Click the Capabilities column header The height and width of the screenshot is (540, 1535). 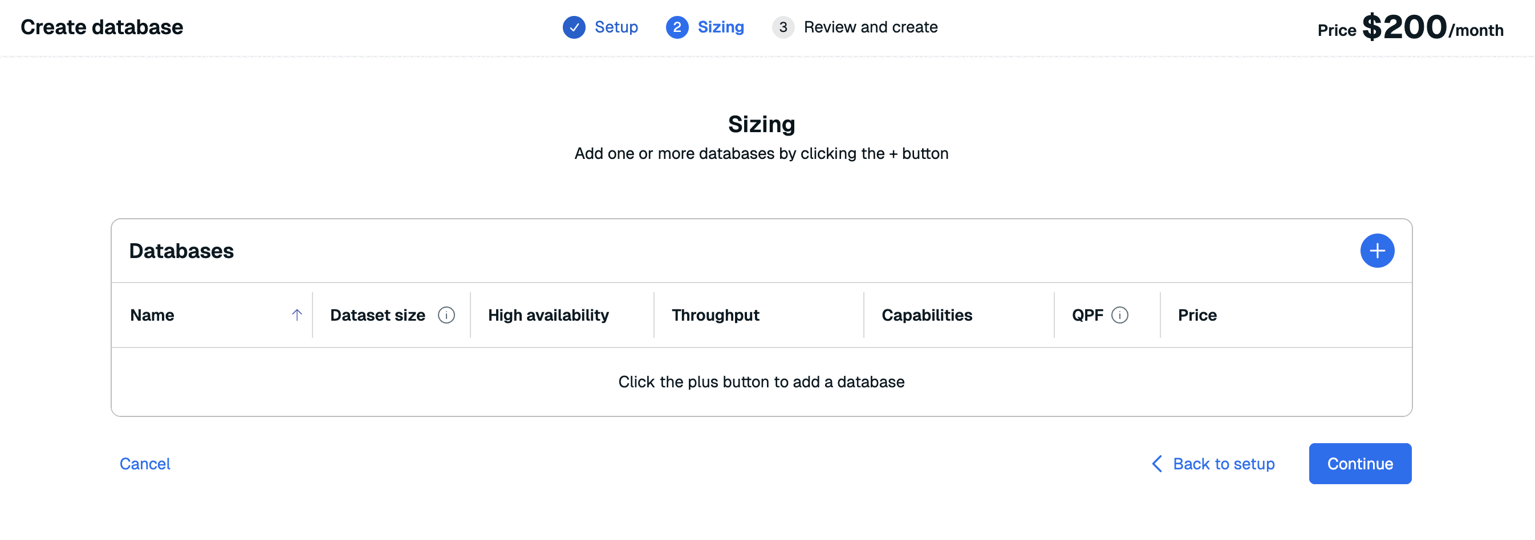click(x=927, y=315)
